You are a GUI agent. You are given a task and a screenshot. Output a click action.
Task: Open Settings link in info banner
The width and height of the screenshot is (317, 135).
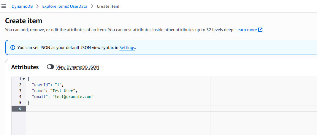pos(127,48)
